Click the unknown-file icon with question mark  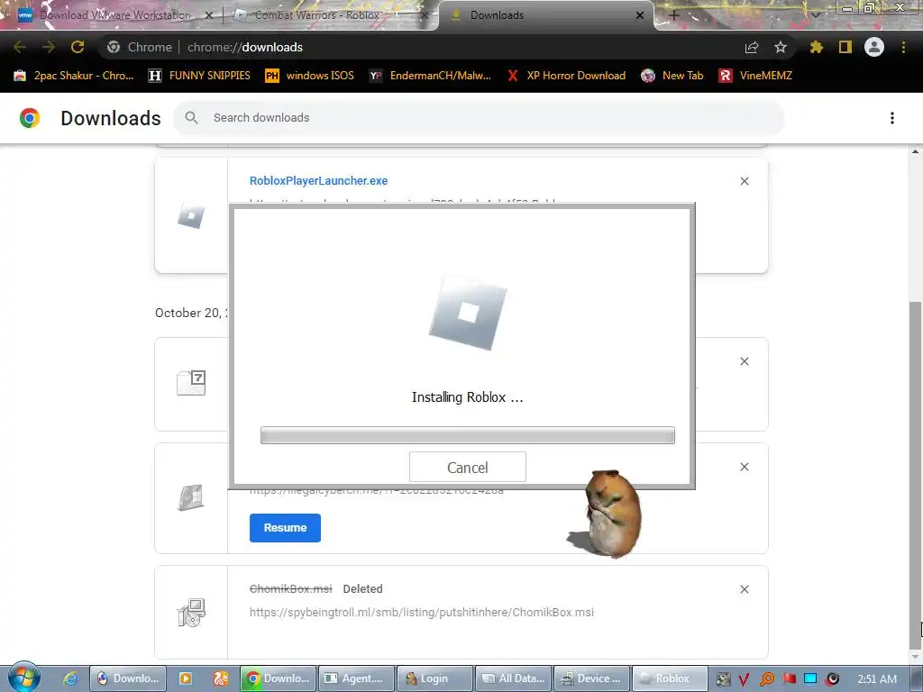[191, 383]
